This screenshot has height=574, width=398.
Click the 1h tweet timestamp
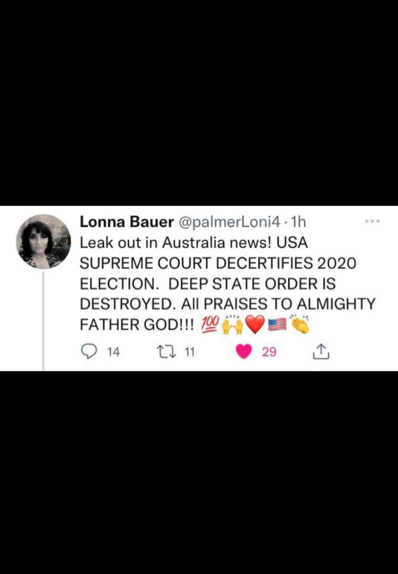[x=298, y=222]
